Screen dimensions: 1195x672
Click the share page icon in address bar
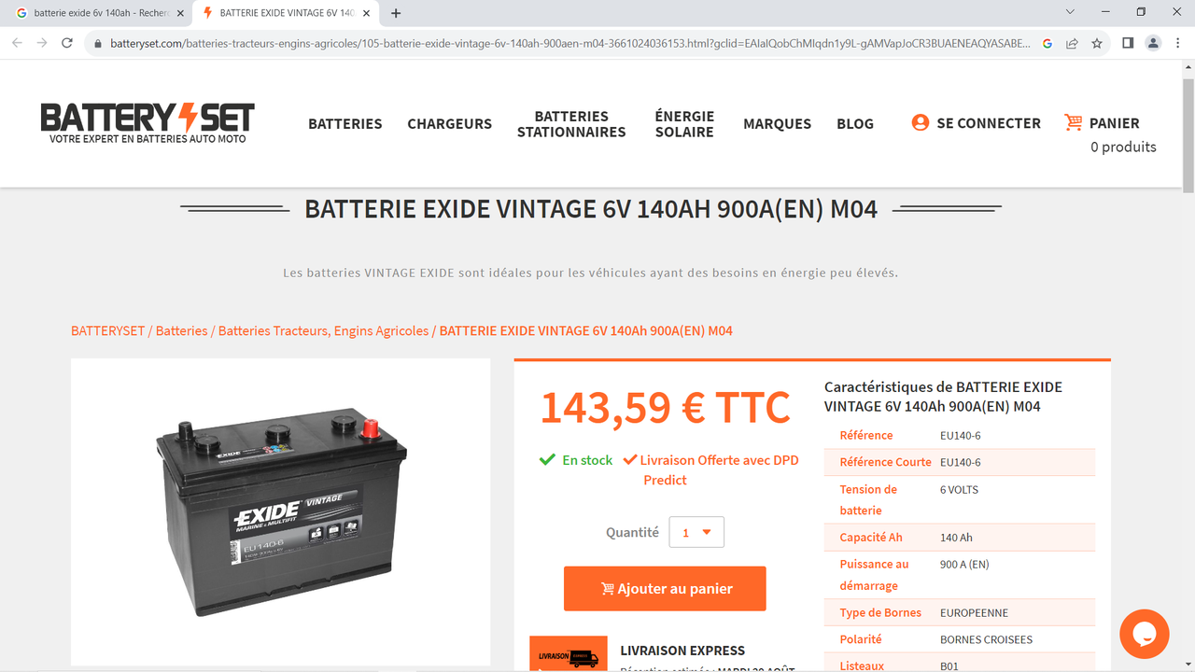1072,43
